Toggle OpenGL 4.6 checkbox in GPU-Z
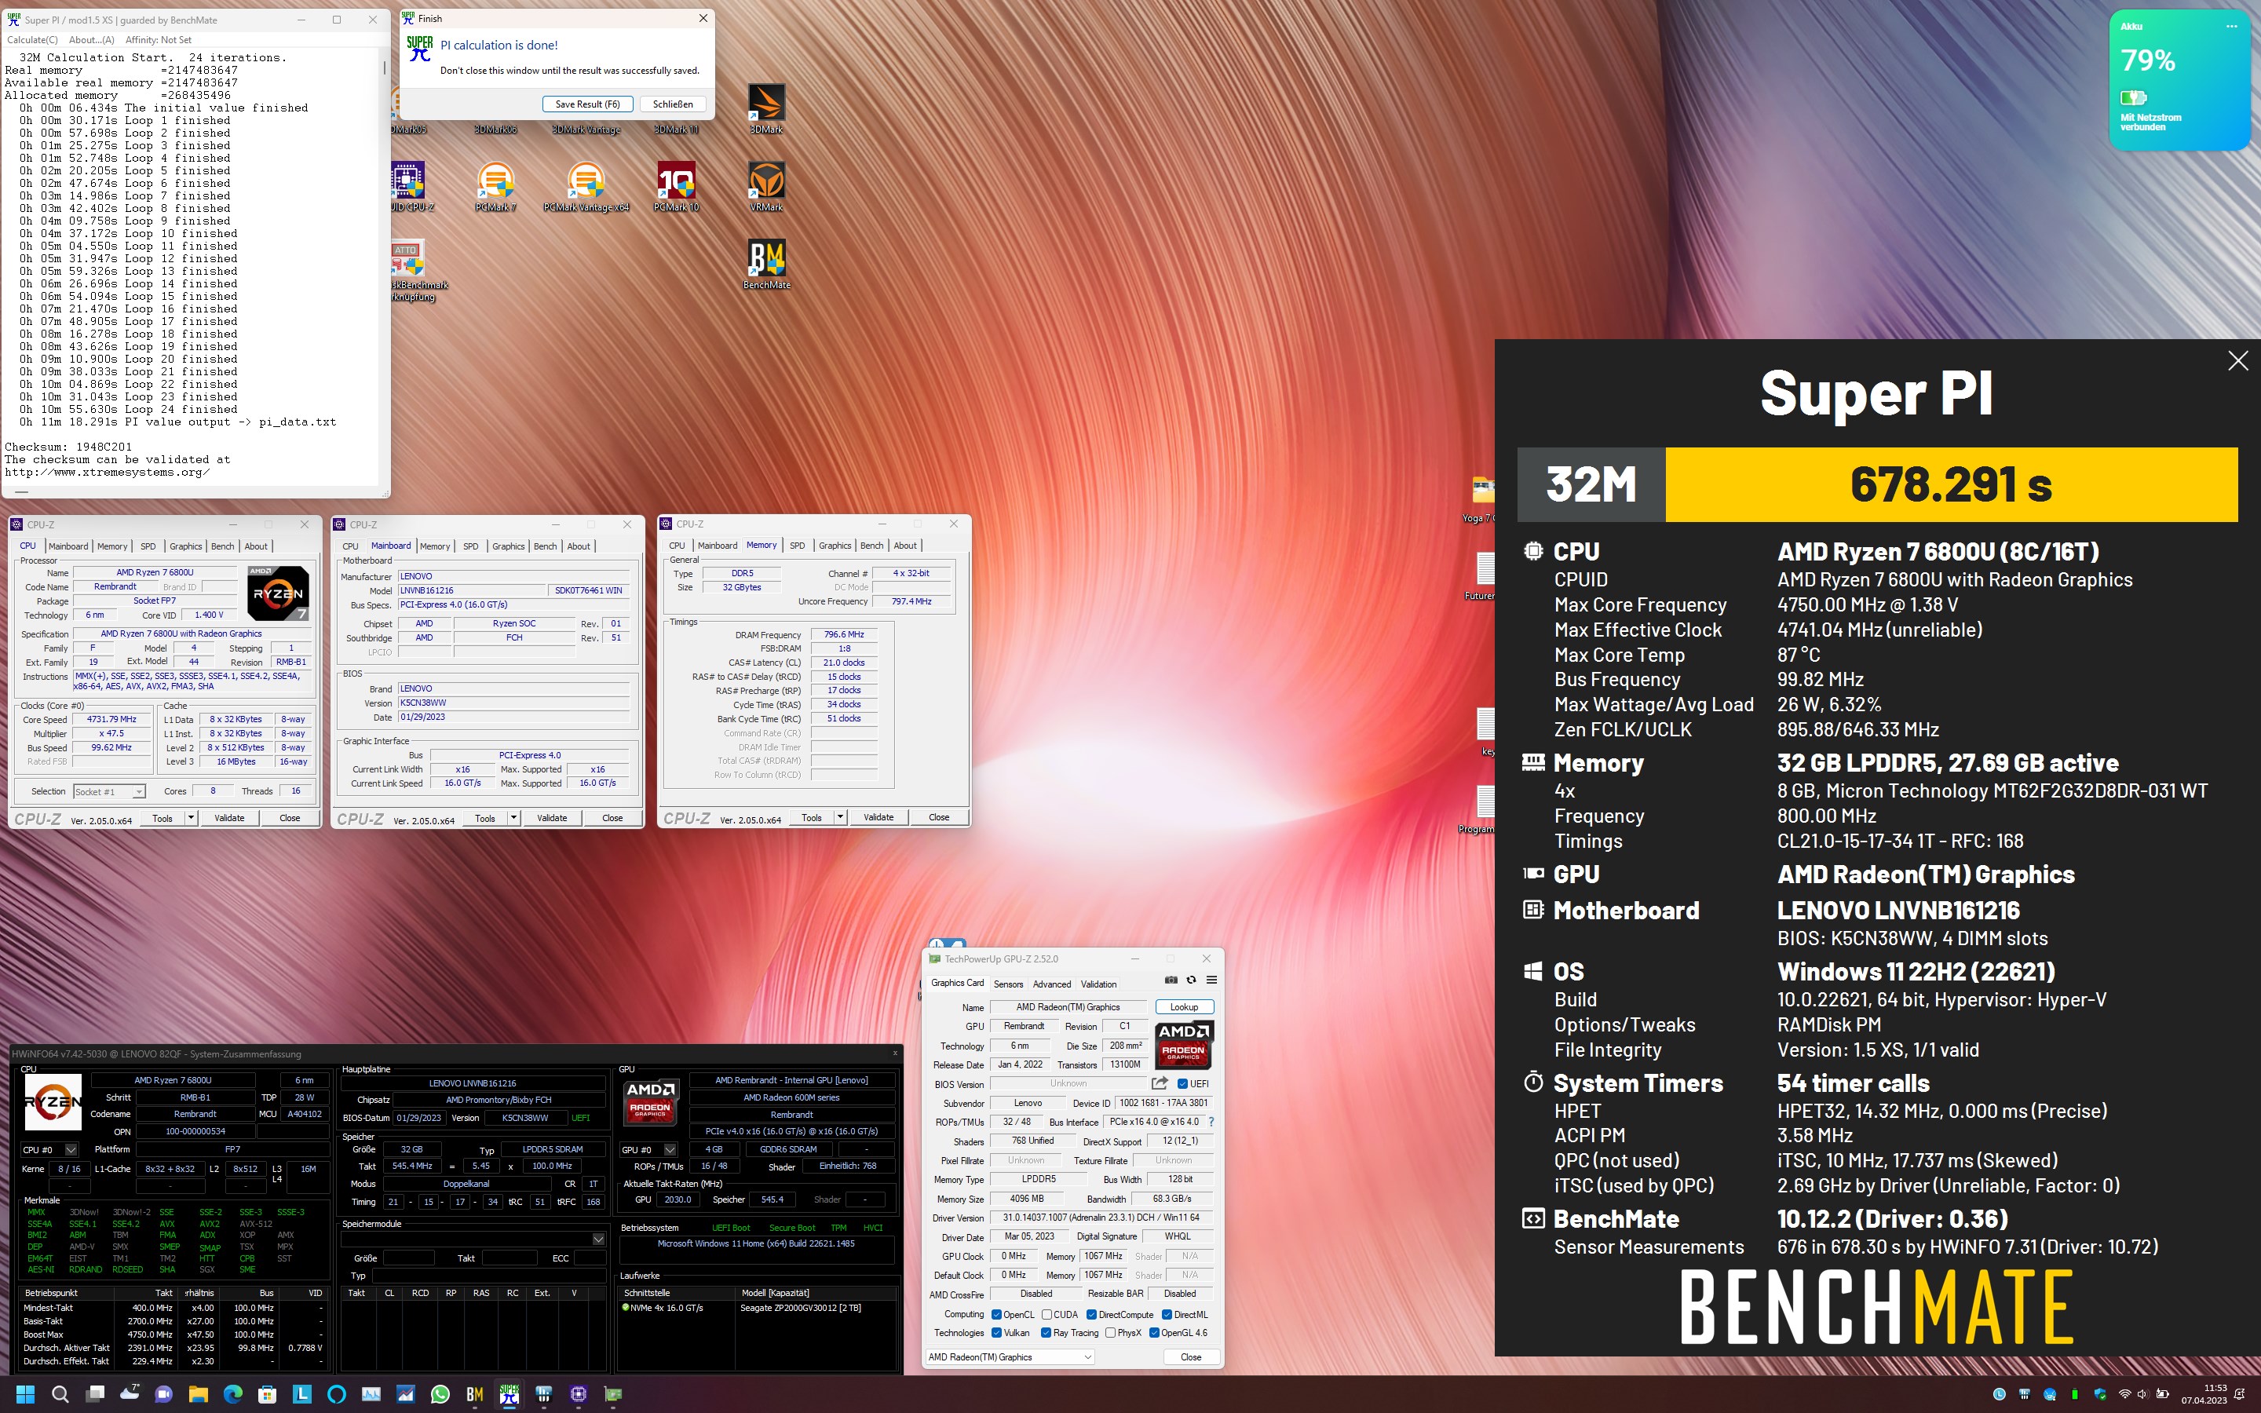The width and height of the screenshot is (2261, 1413). pos(1155,1333)
